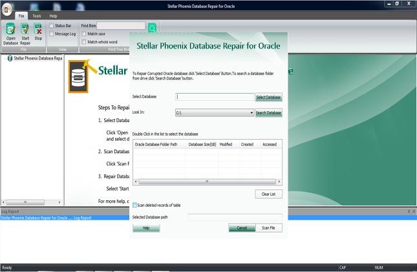417x272 pixels.
Task: Click the database list horizontal scrollbar thumb
Action: tap(207, 182)
